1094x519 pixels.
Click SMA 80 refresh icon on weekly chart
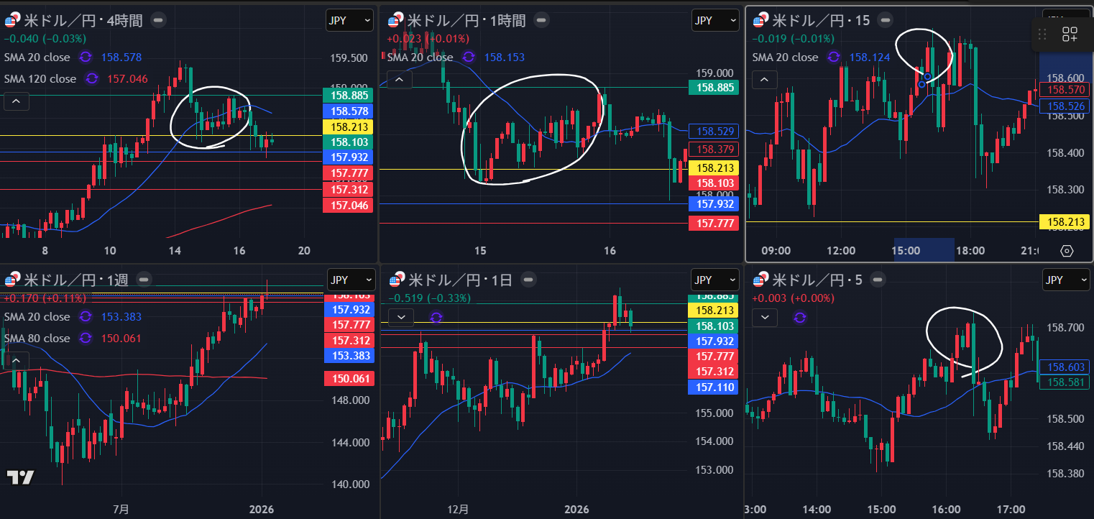click(86, 338)
